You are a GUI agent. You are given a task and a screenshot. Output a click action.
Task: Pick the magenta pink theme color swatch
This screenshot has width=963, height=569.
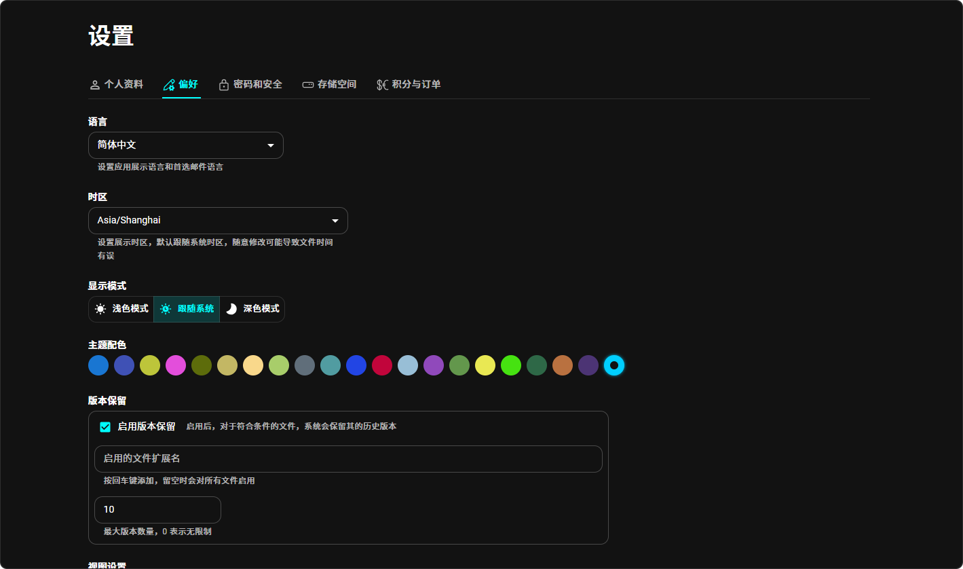[x=176, y=365]
